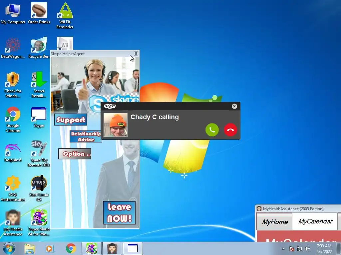The height and width of the screenshot is (255, 341).
Task: Select the DataWagon desktop shortcut
Action: click(13, 48)
